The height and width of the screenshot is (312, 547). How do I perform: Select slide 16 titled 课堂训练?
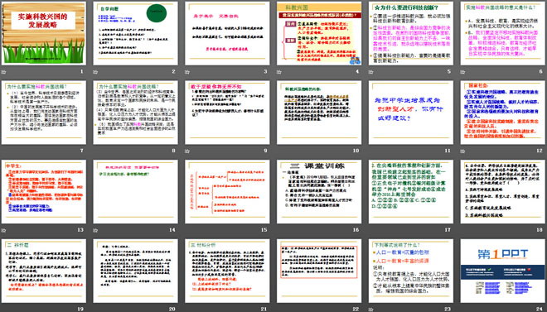[x=319, y=191]
